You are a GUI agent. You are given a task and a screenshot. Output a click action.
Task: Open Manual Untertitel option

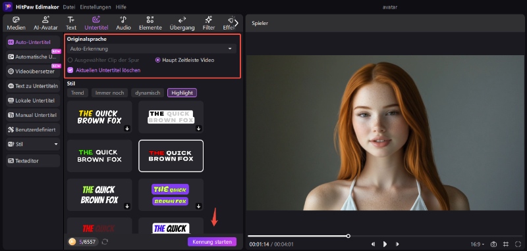33,115
